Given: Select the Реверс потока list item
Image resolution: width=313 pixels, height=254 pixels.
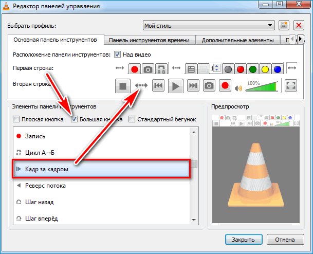Looking at the screenshot, I should [x=102, y=186].
